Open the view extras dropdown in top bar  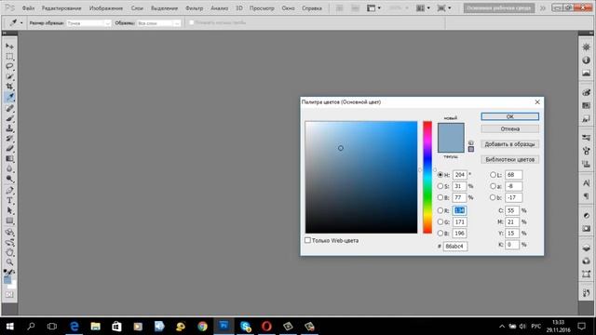(x=373, y=8)
